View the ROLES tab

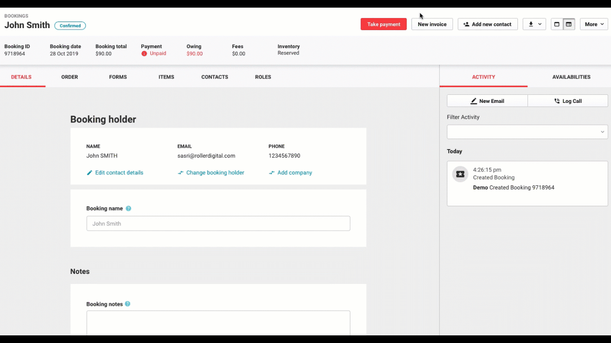tap(263, 77)
